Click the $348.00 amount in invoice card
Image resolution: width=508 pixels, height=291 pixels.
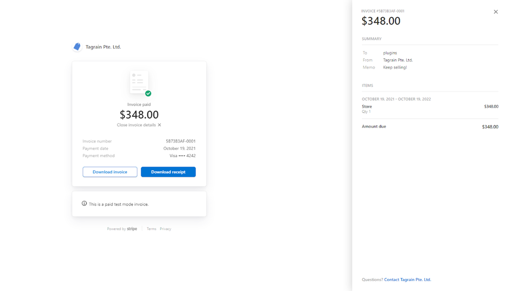(139, 115)
